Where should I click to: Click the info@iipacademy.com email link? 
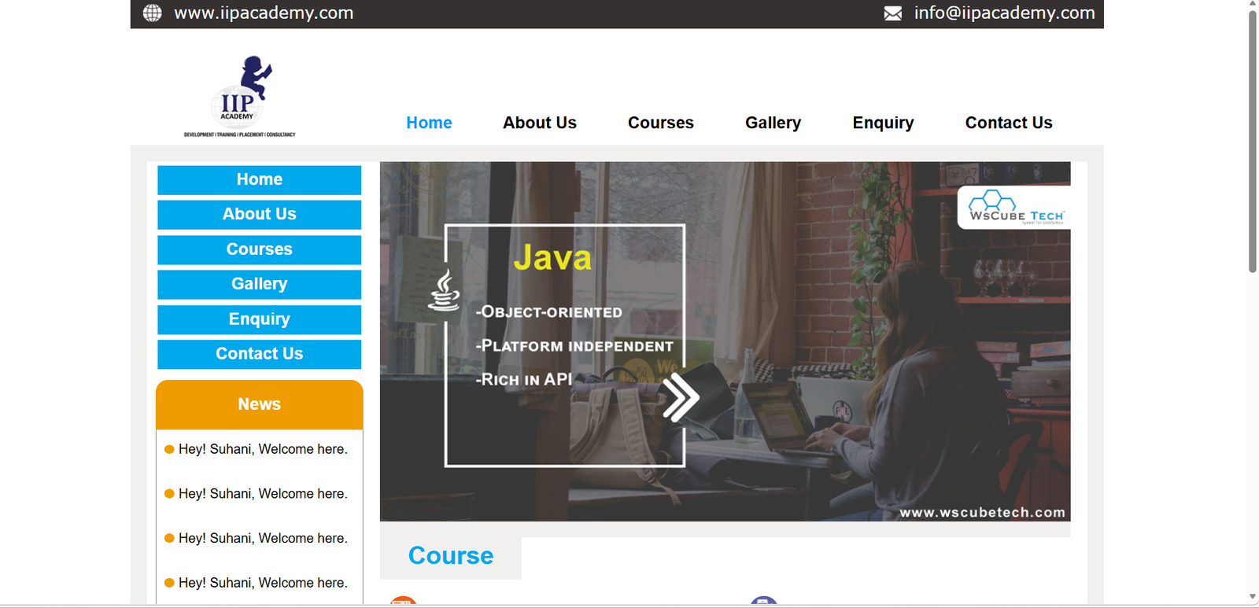click(1004, 13)
